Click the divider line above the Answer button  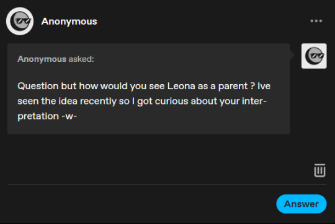click(167, 184)
